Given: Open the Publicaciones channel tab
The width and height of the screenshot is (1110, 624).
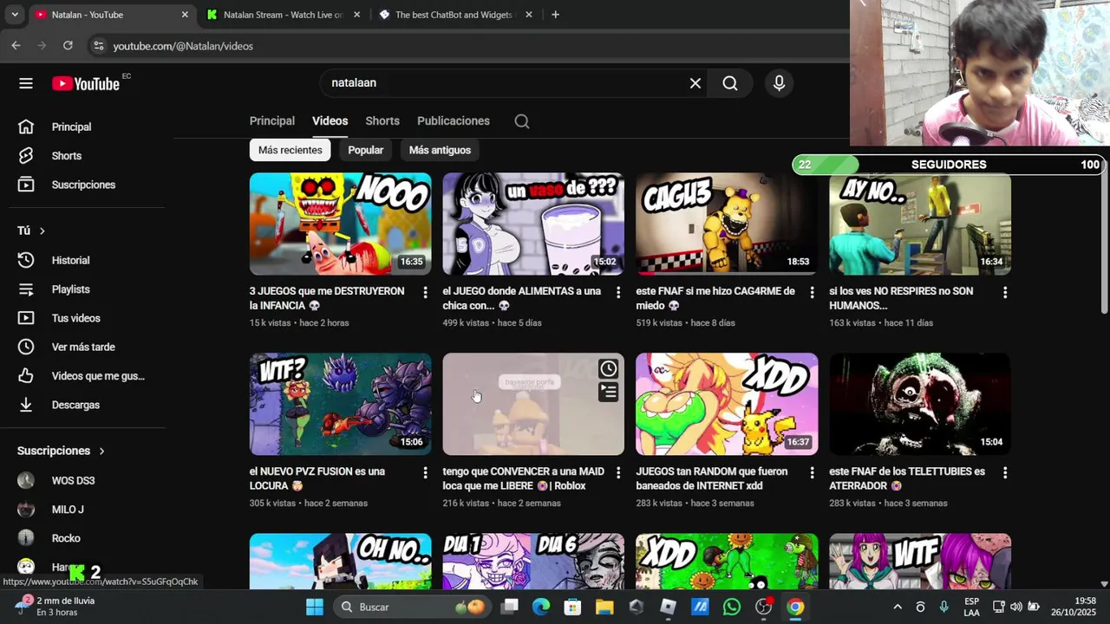Looking at the screenshot, I should [454, 121].
